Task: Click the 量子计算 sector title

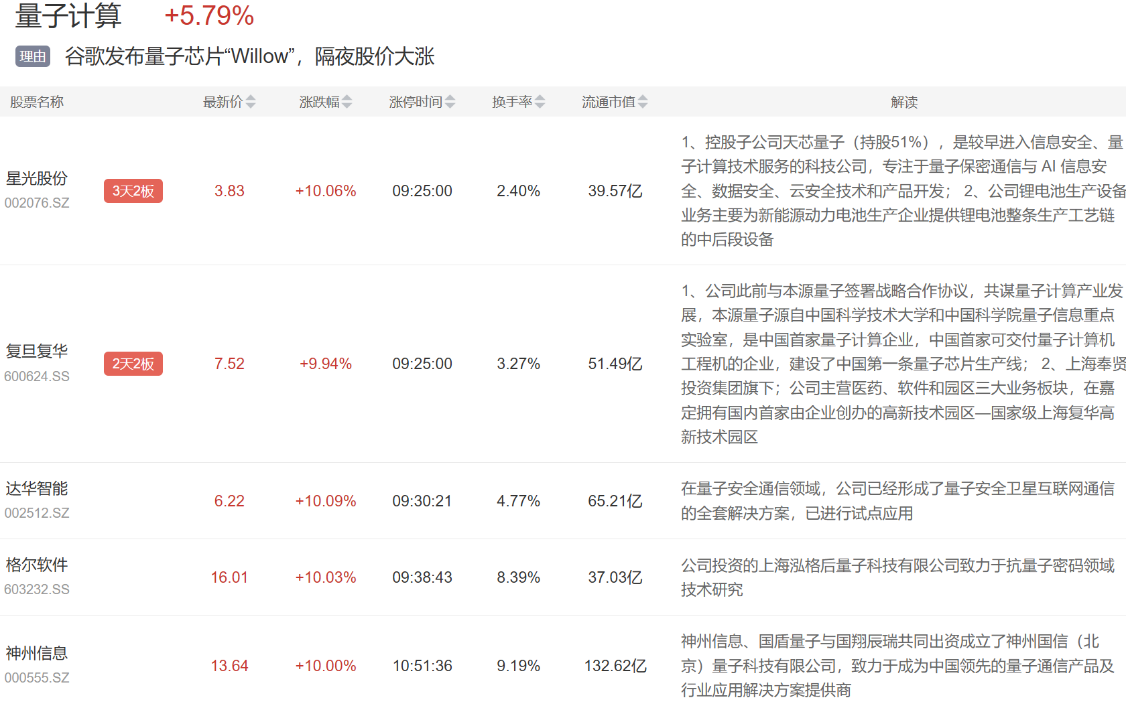Action: 68,16
